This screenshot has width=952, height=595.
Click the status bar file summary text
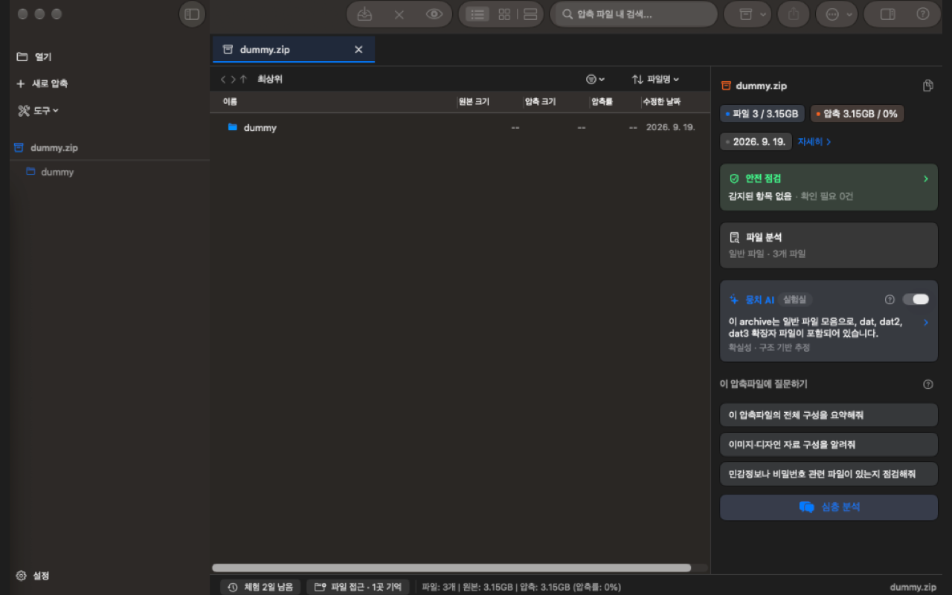(x=521, y=587)
